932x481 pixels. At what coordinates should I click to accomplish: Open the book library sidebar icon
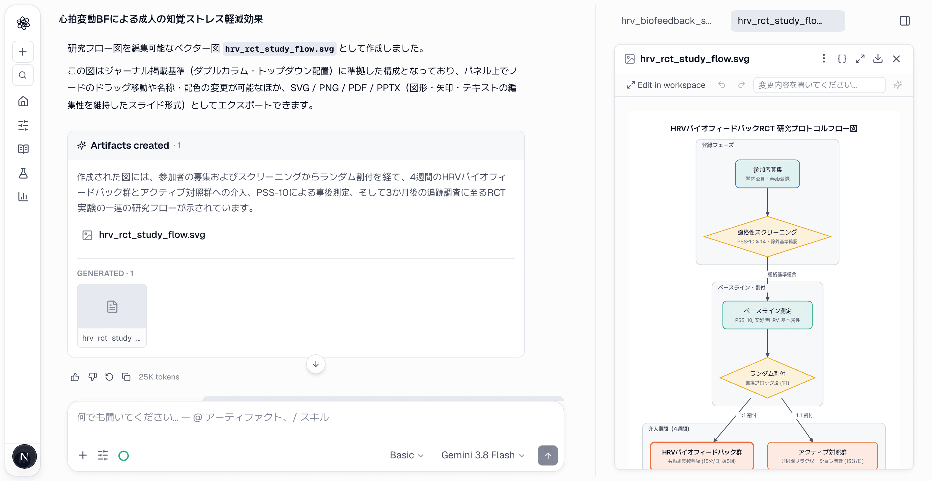tap(23, 149)
